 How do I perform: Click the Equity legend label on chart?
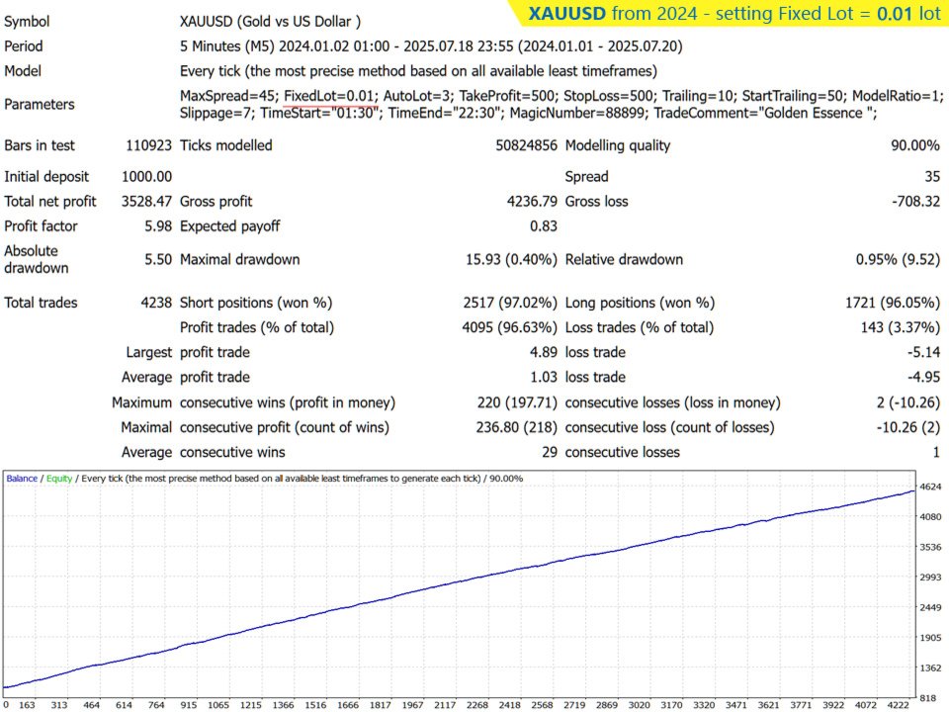59,479
